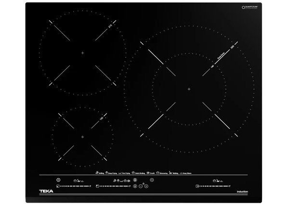Click the TEKA brand logo

[x=46, y=192]
